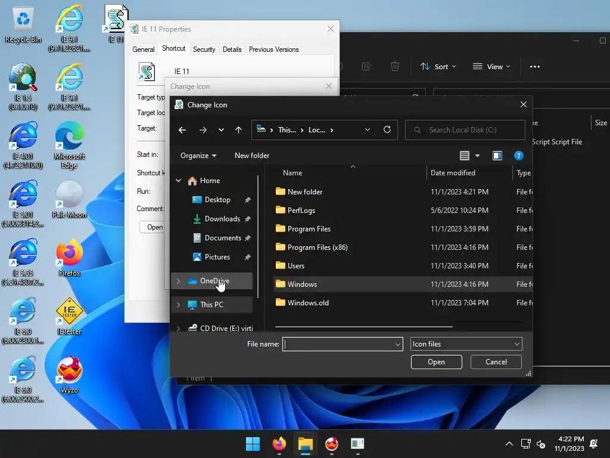Select the Windows.old folder
The image size is (610, 458).
308,302
